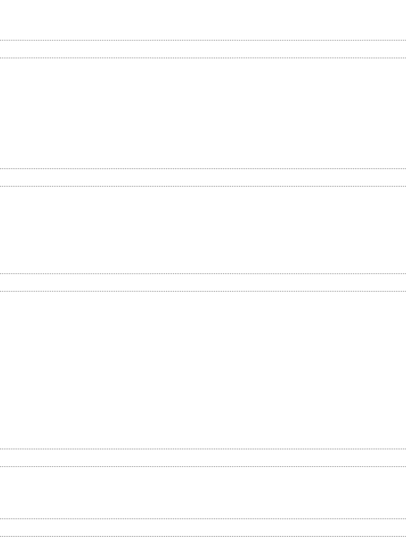Click between the fourth pair of dotted lines
Screen dimensions: 406x537
(203, 457)
